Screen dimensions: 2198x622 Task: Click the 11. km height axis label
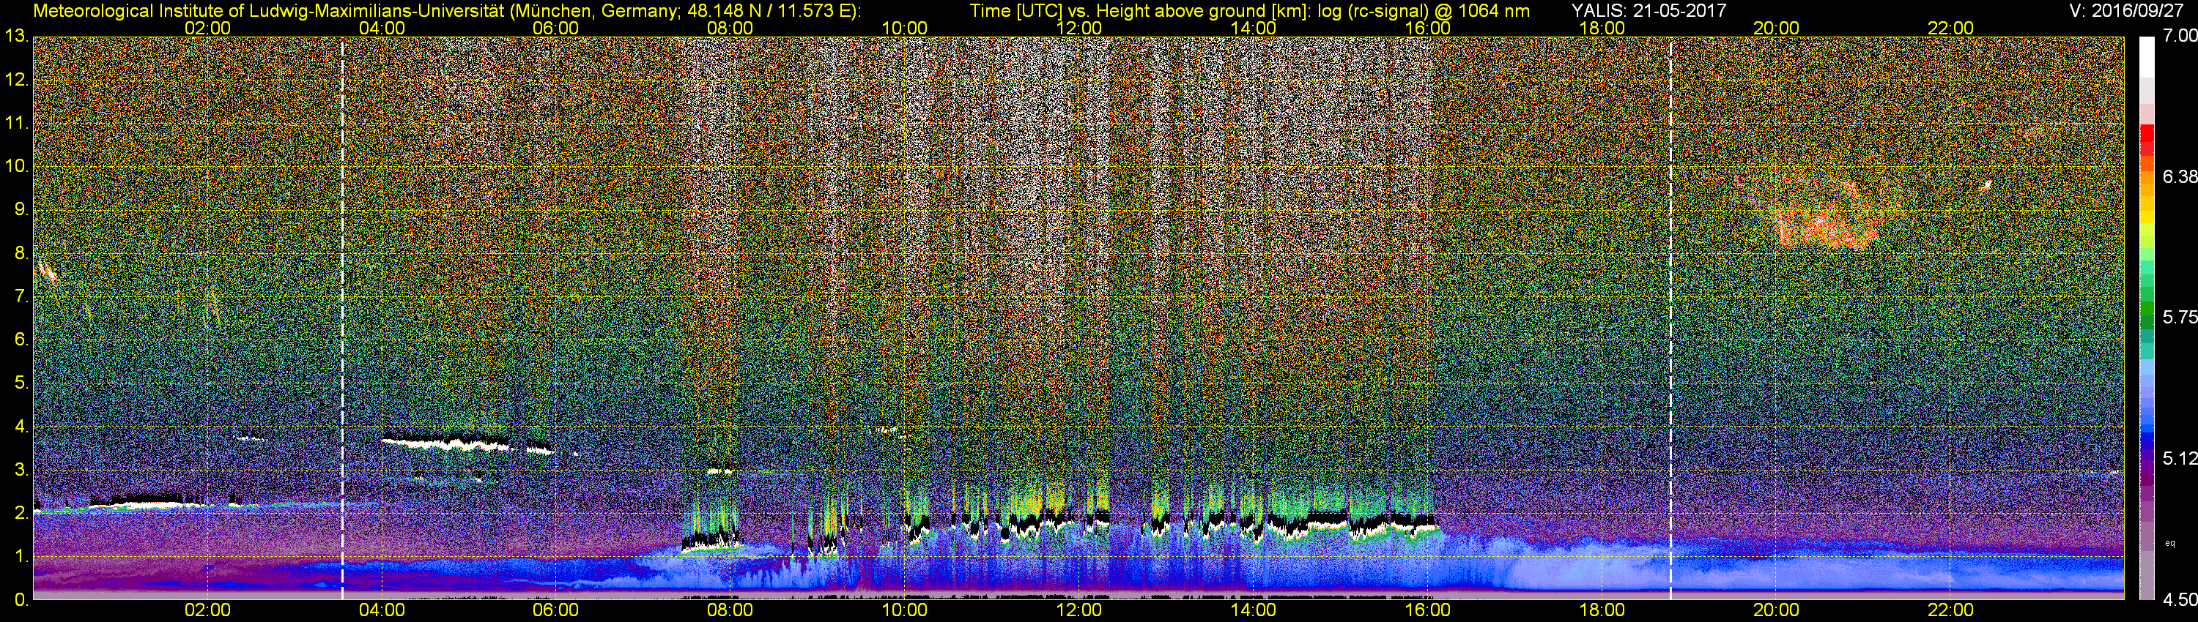(x=17, y=124)
